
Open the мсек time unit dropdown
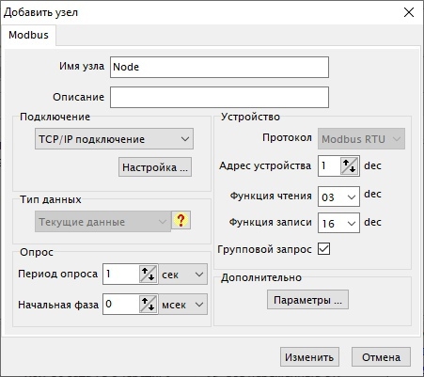[x=183, y=305]
